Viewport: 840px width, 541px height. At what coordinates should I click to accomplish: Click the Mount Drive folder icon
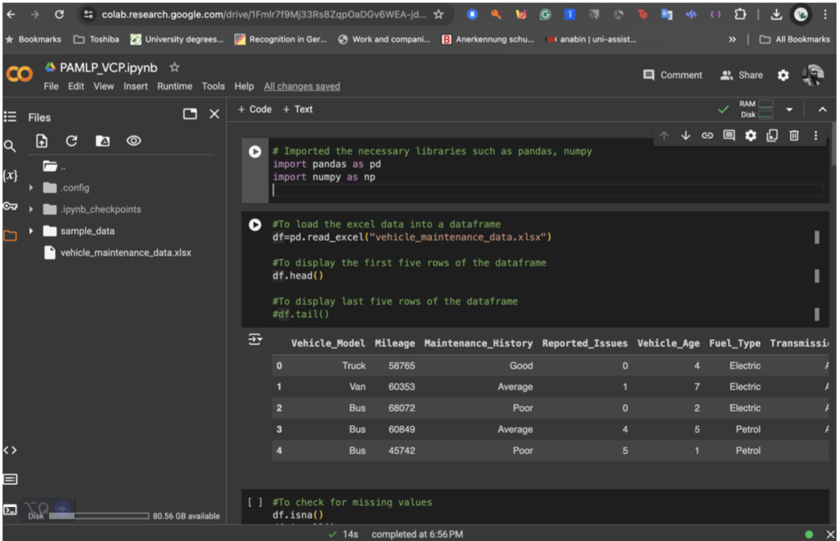pos(103,141)
